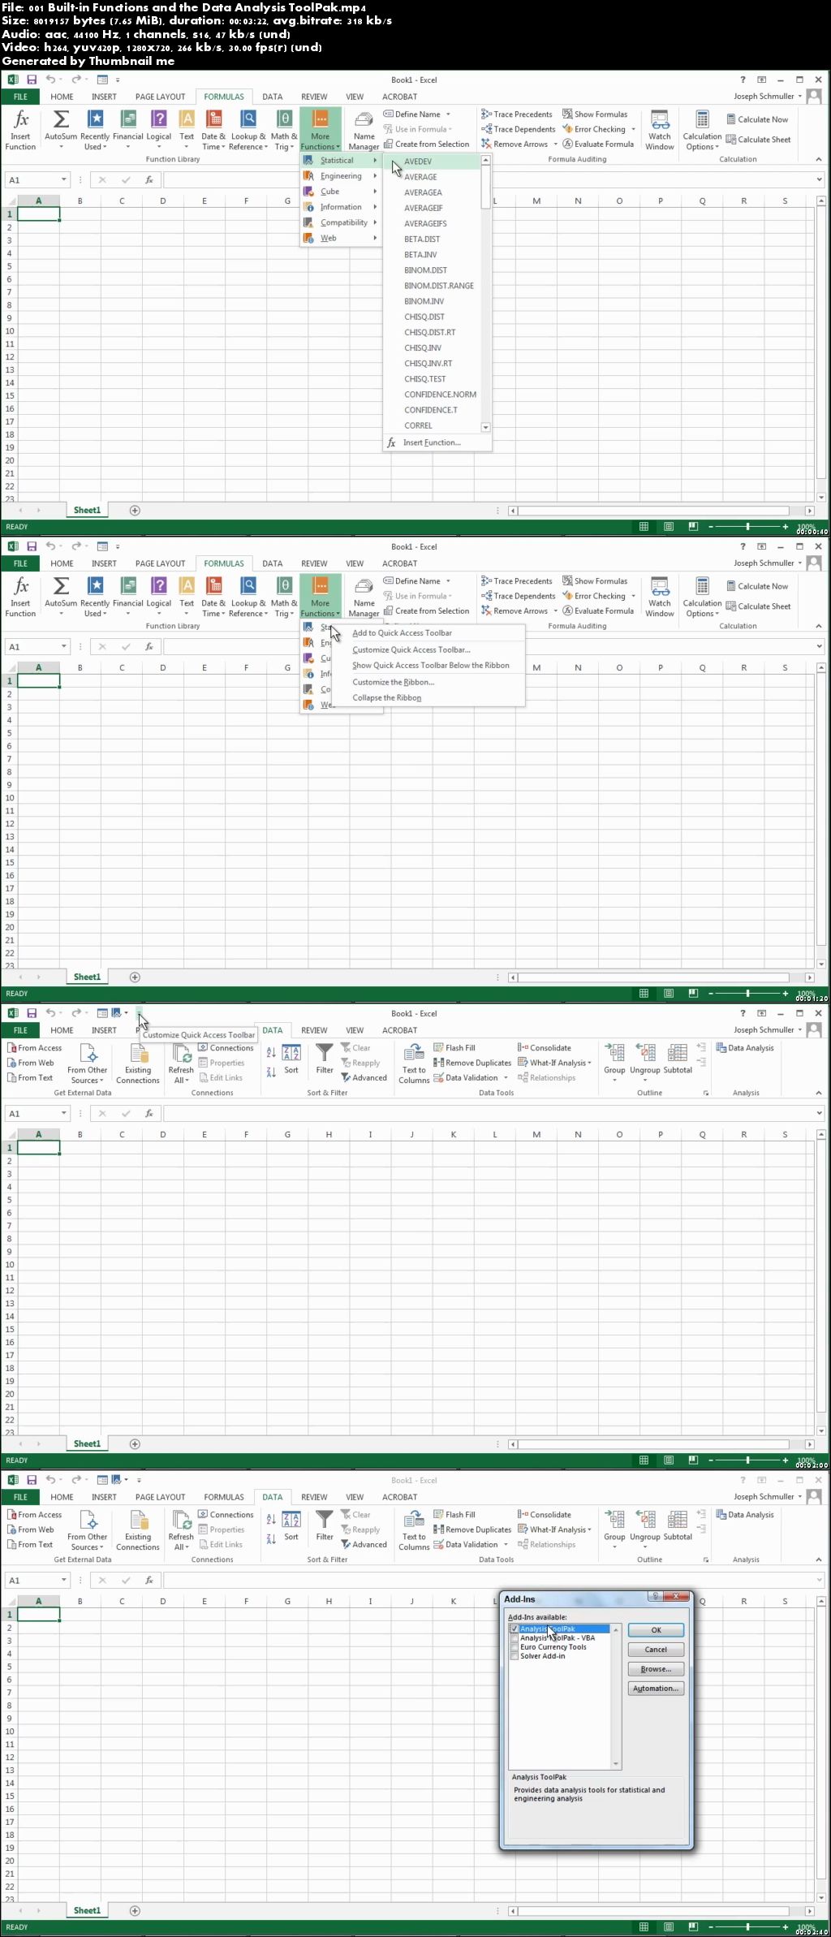Choose Customize the Ribbon menu entry

pos(394,682)
